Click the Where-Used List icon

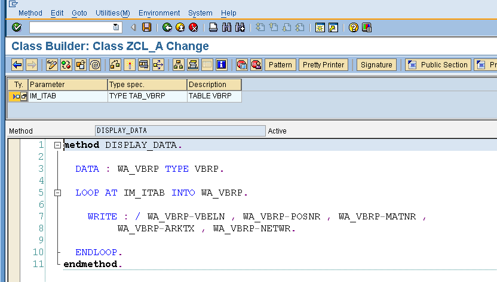(x=158, y=64)
